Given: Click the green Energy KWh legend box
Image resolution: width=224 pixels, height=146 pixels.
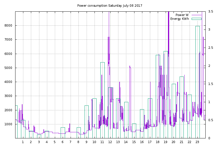Looking at the screenshot, I should click(x=197, y=19).
